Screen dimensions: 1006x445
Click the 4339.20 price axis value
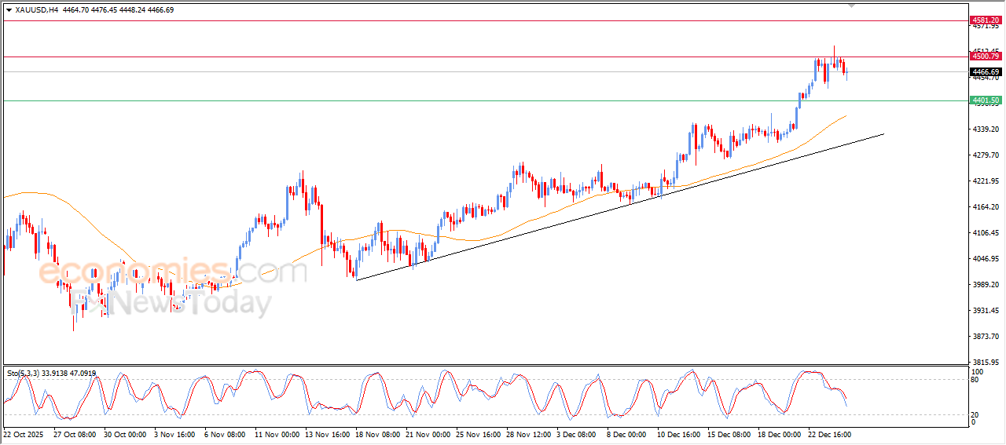pos(985,129)
